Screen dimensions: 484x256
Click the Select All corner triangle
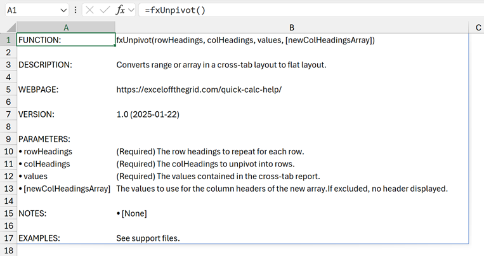[x=8, y=27]
